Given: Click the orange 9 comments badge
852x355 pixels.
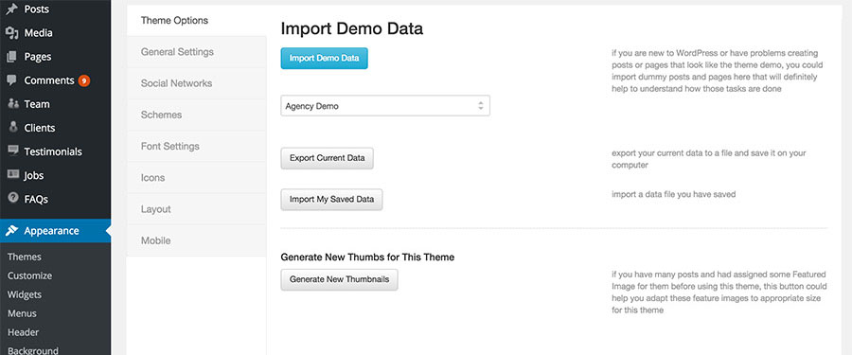Looking at the screenshot, I should (x=83, y=81).
